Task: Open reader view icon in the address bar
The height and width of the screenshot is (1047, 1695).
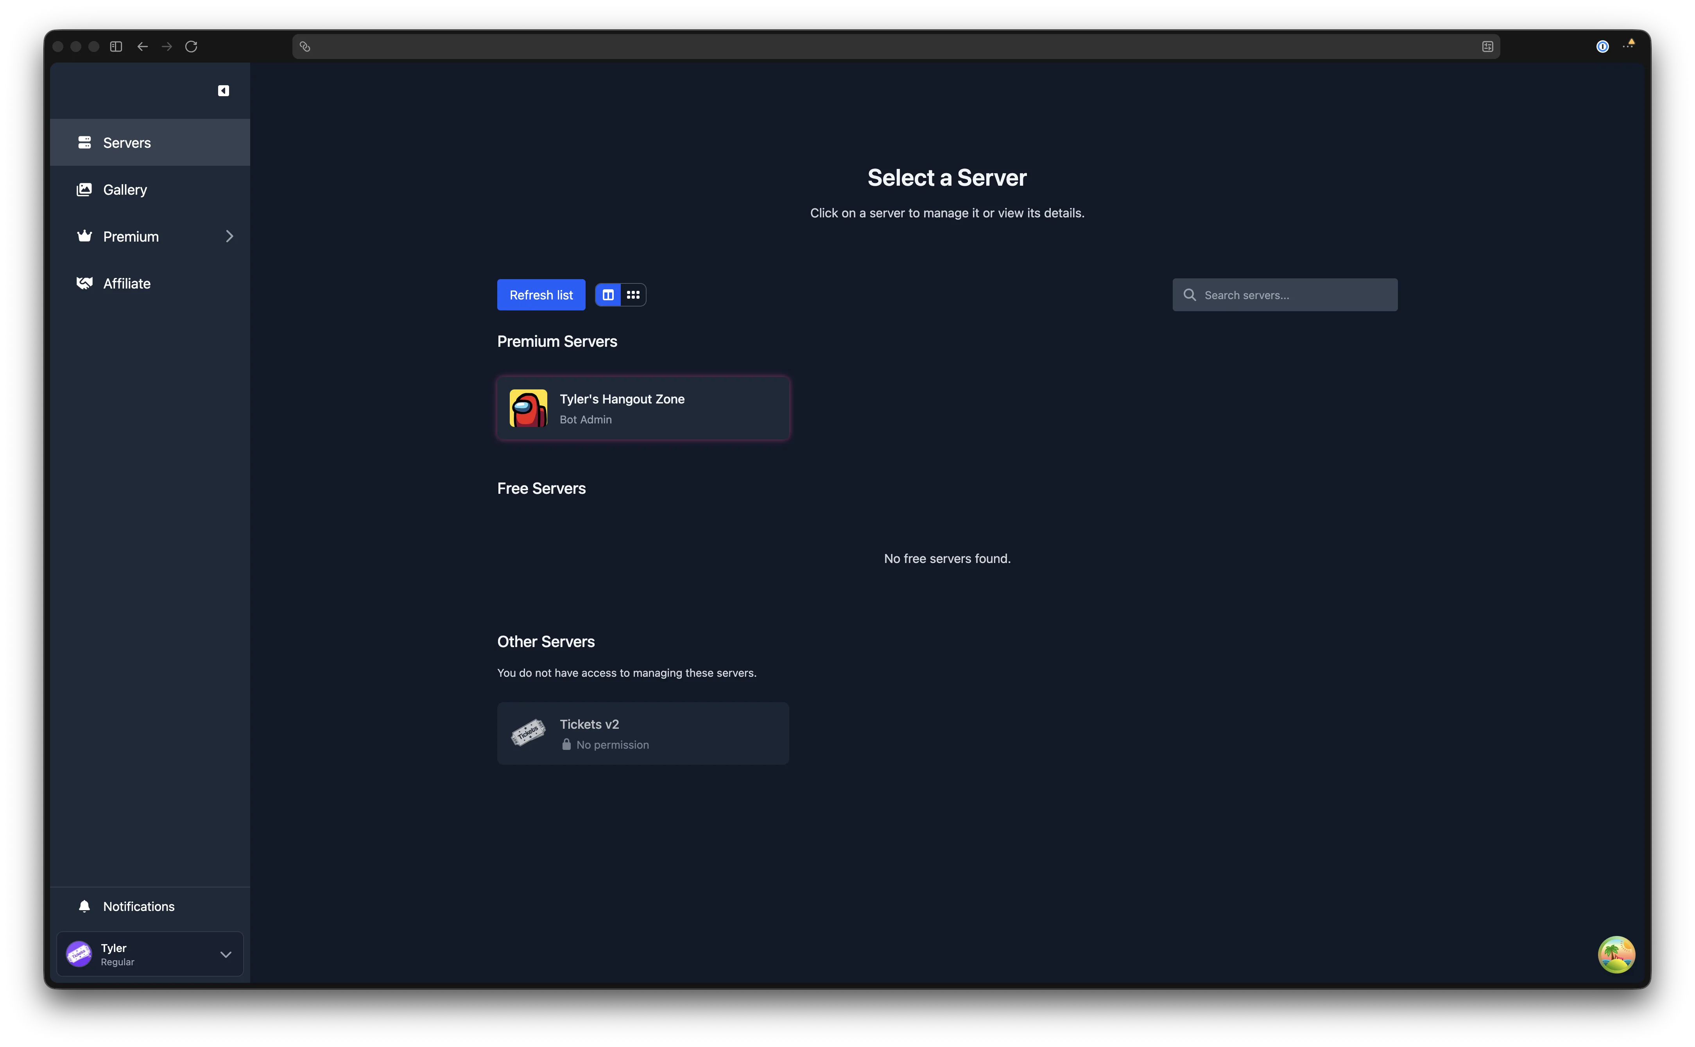Action: (1487, 47)
